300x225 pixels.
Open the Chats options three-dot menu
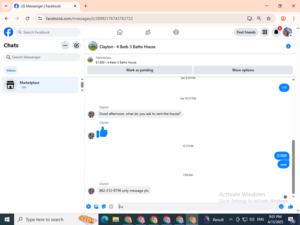[x=65, y=46]
